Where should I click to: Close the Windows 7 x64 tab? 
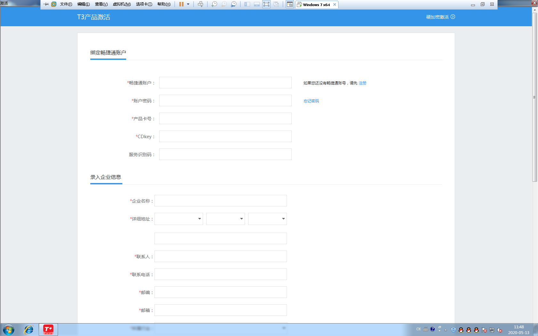point(335,4)
